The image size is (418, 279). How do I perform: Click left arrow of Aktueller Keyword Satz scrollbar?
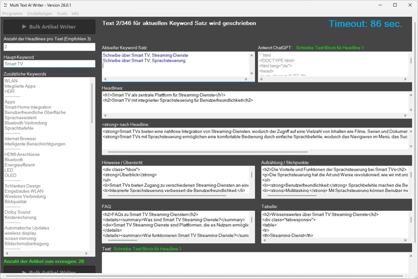coord(104,79)
